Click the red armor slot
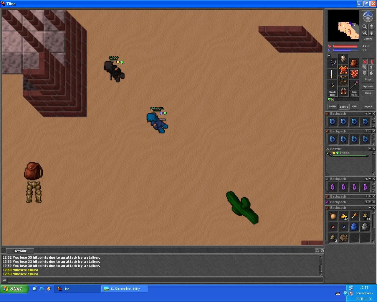The width and height of the screenshot is (377, 302). pos(343,70)
